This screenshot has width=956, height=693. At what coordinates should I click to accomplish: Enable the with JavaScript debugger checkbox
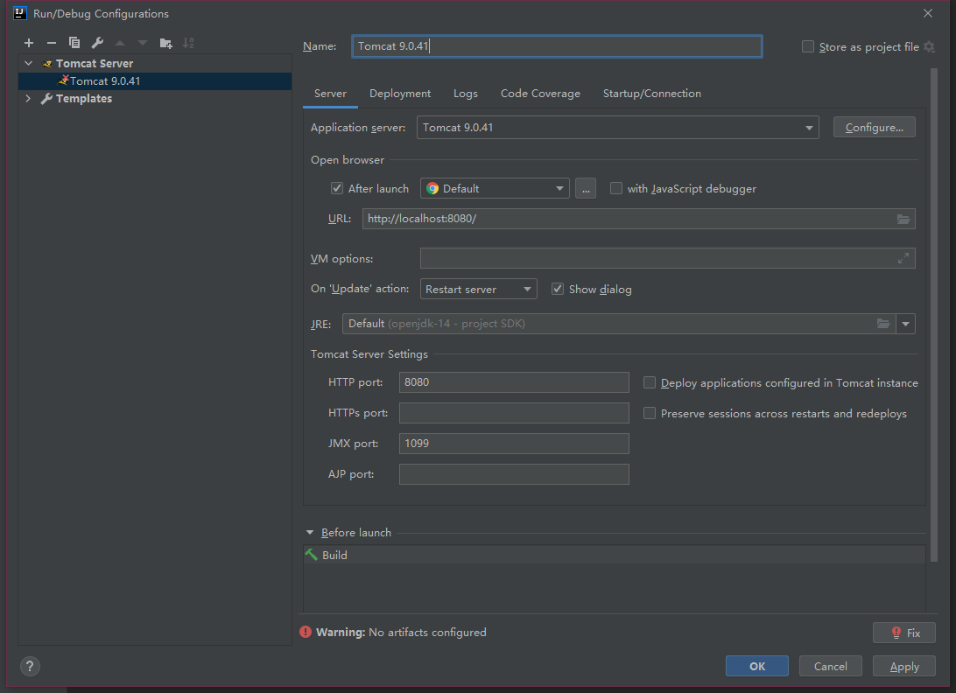(x=616, y=188)
